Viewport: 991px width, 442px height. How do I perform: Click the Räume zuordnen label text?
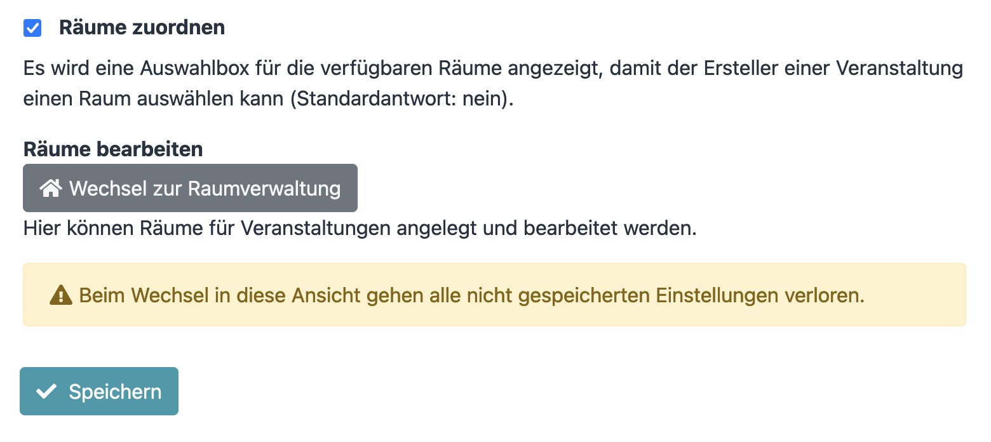pos(142,28)
